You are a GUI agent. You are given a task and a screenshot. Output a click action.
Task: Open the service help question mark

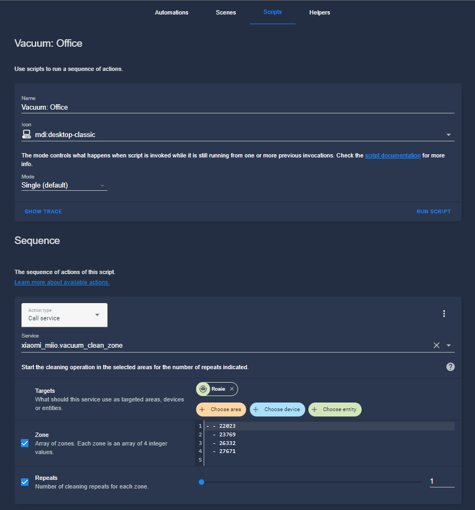pos(450,367)
